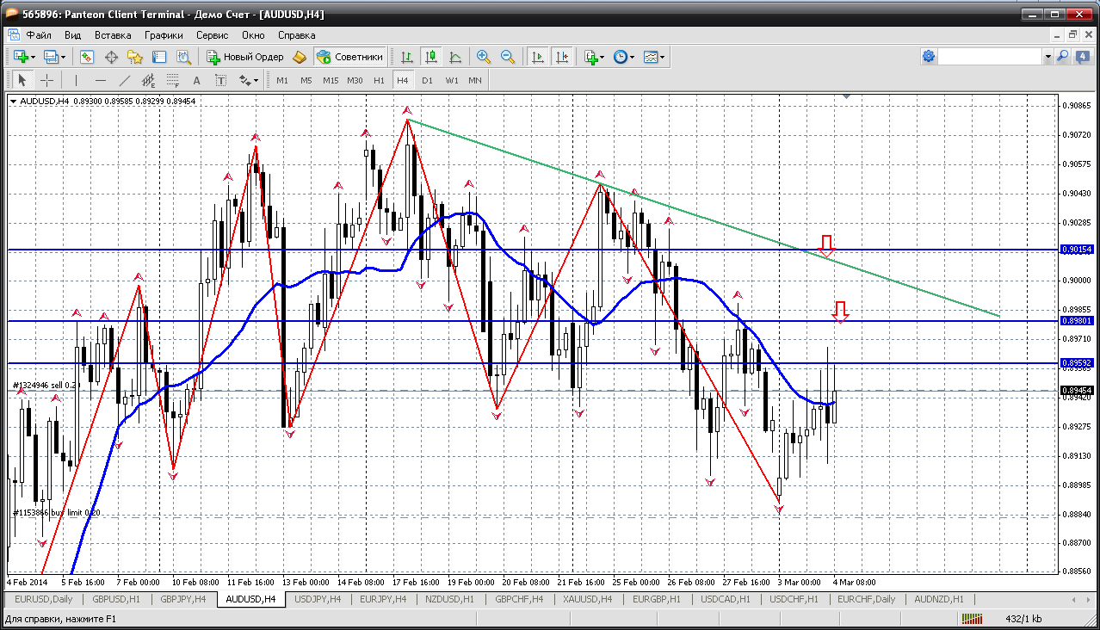Zoom out of the chart
This screenshot has width=1100, height=630.
tap(508, 57)
